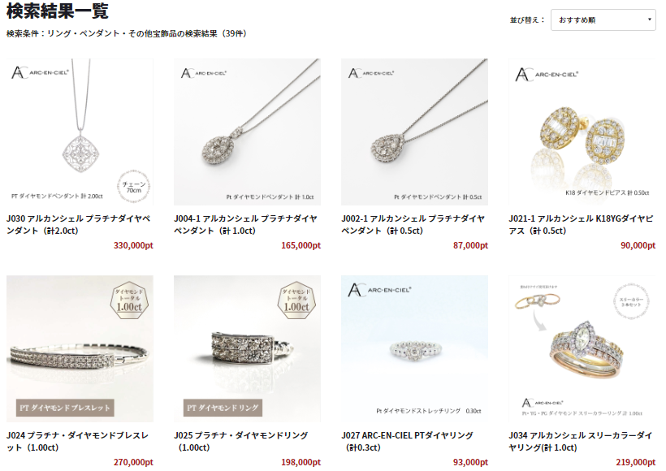The image size is (666, 471).
Task: Click the J021-1 K18YGダイヤピアス title link
Action: 581,225
